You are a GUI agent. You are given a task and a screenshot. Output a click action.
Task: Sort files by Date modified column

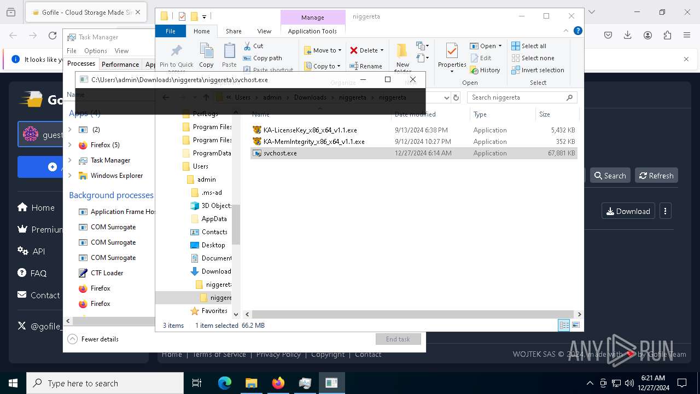(415, 114)
